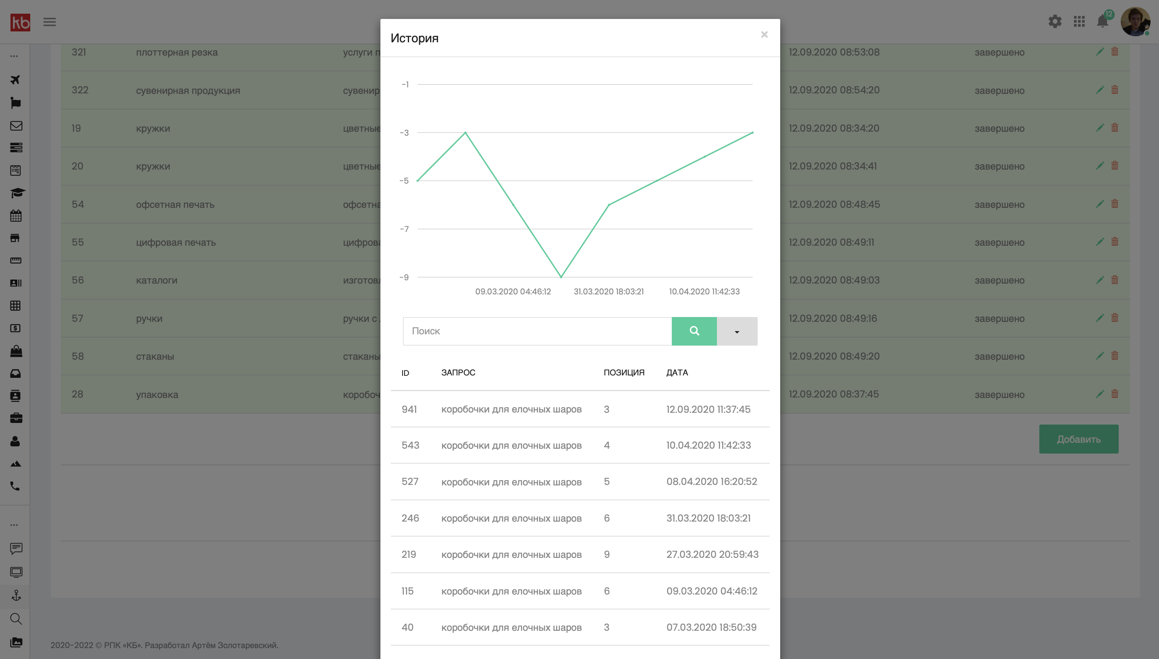
Task: Click the каталоги row name
Action: pyautogui.click(x=157, y=280)
